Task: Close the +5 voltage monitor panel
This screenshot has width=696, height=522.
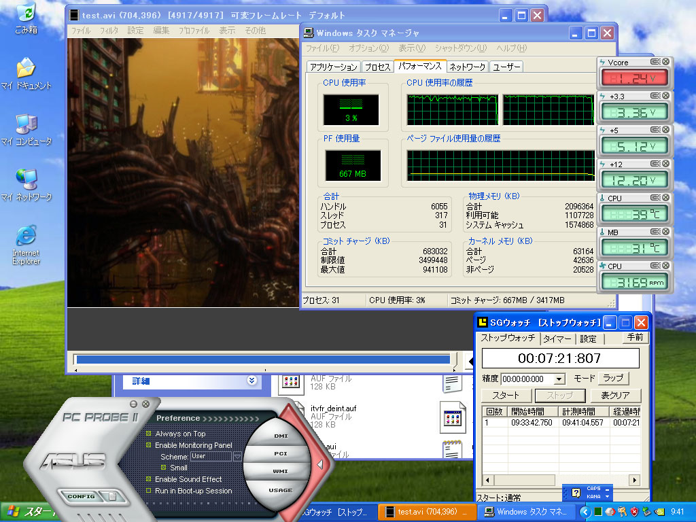Action: [x=665, y=130]
